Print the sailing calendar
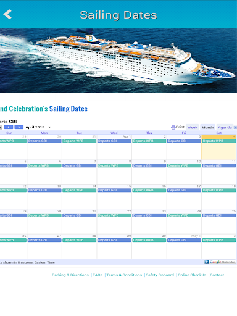The image size is (237, 316). (178, 127)
